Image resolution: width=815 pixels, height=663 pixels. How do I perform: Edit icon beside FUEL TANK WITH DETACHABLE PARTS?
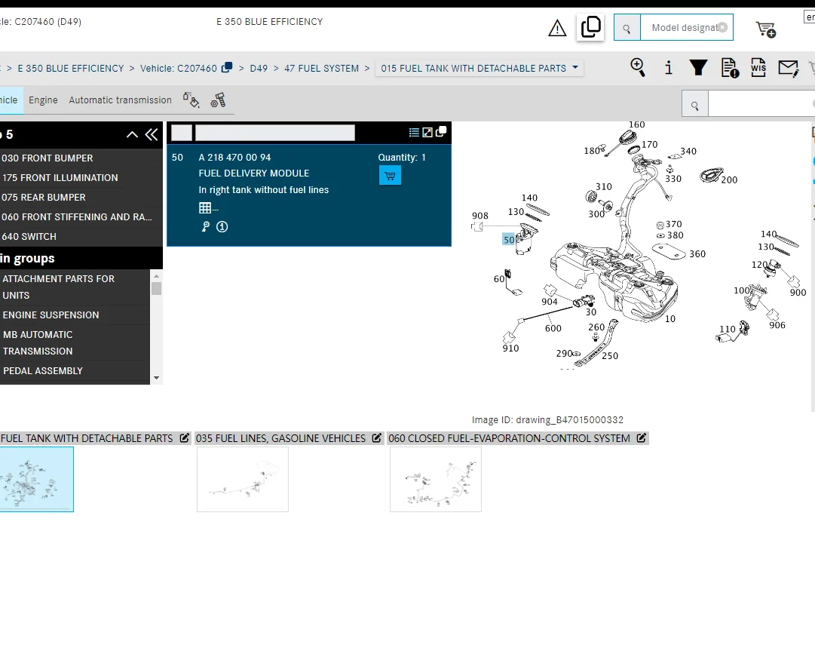pyautogui.click(x=184, y=438)
